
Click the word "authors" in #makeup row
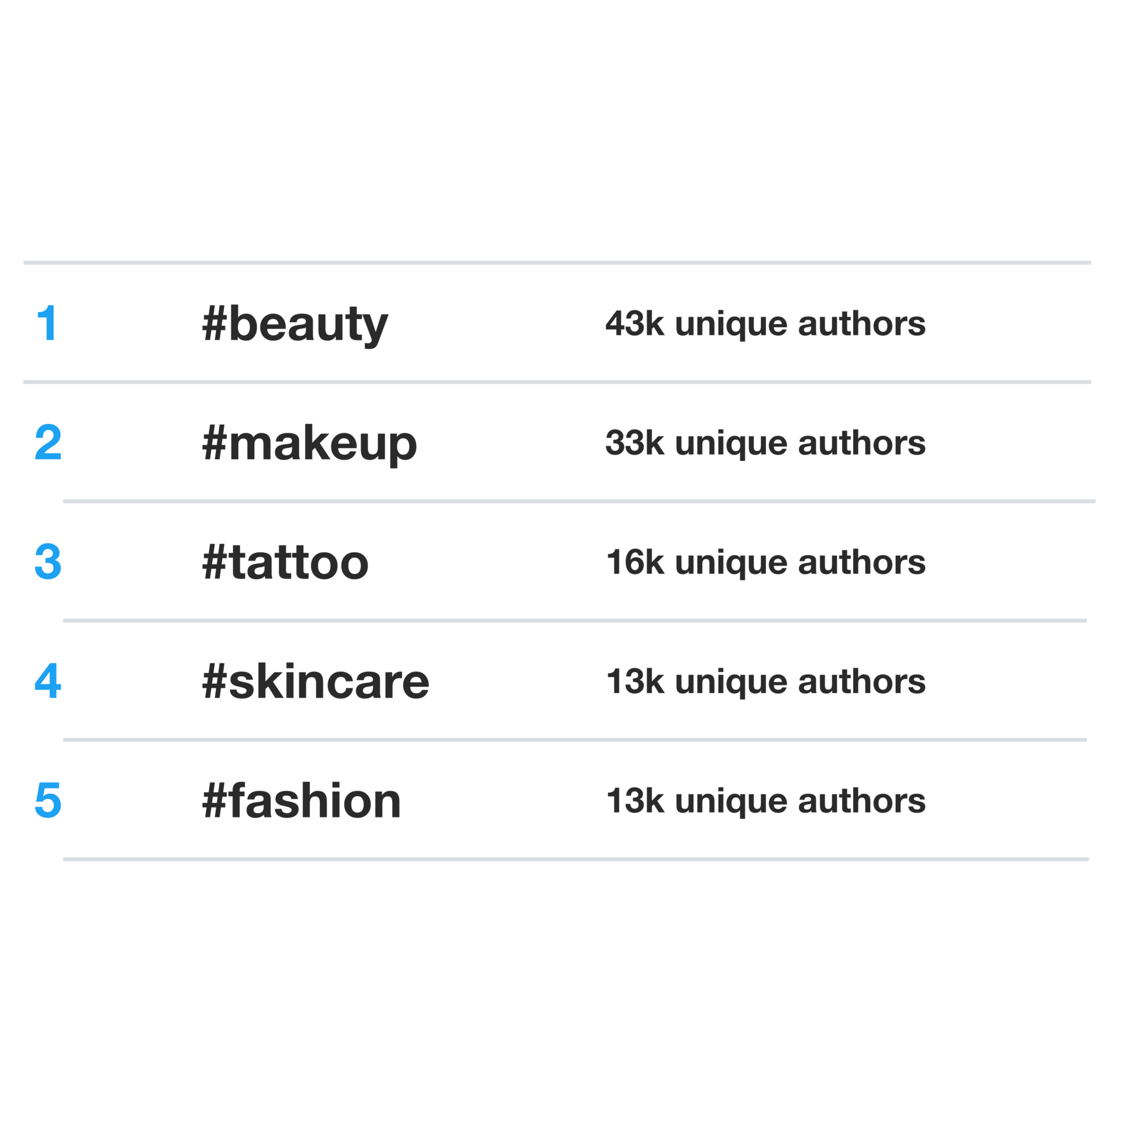pyautogui.click(x=862, y=442)
